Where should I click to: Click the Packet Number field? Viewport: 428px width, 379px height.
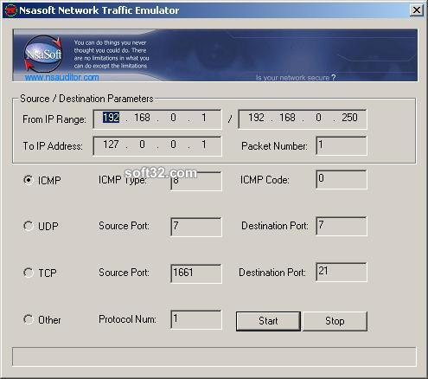(342, 145)
